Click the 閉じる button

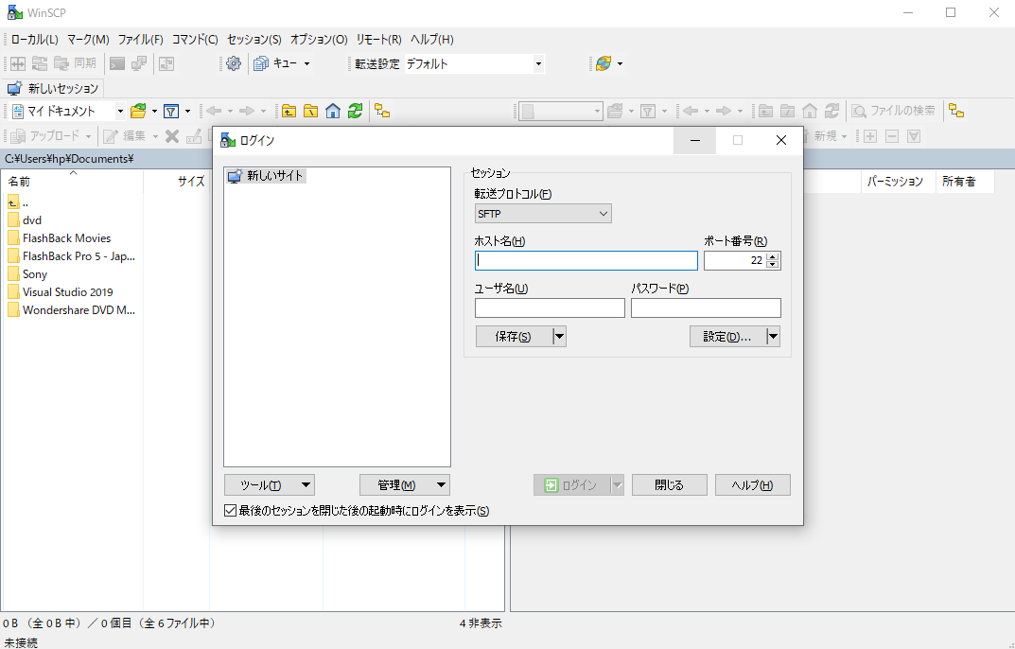[x=670, y=485]
